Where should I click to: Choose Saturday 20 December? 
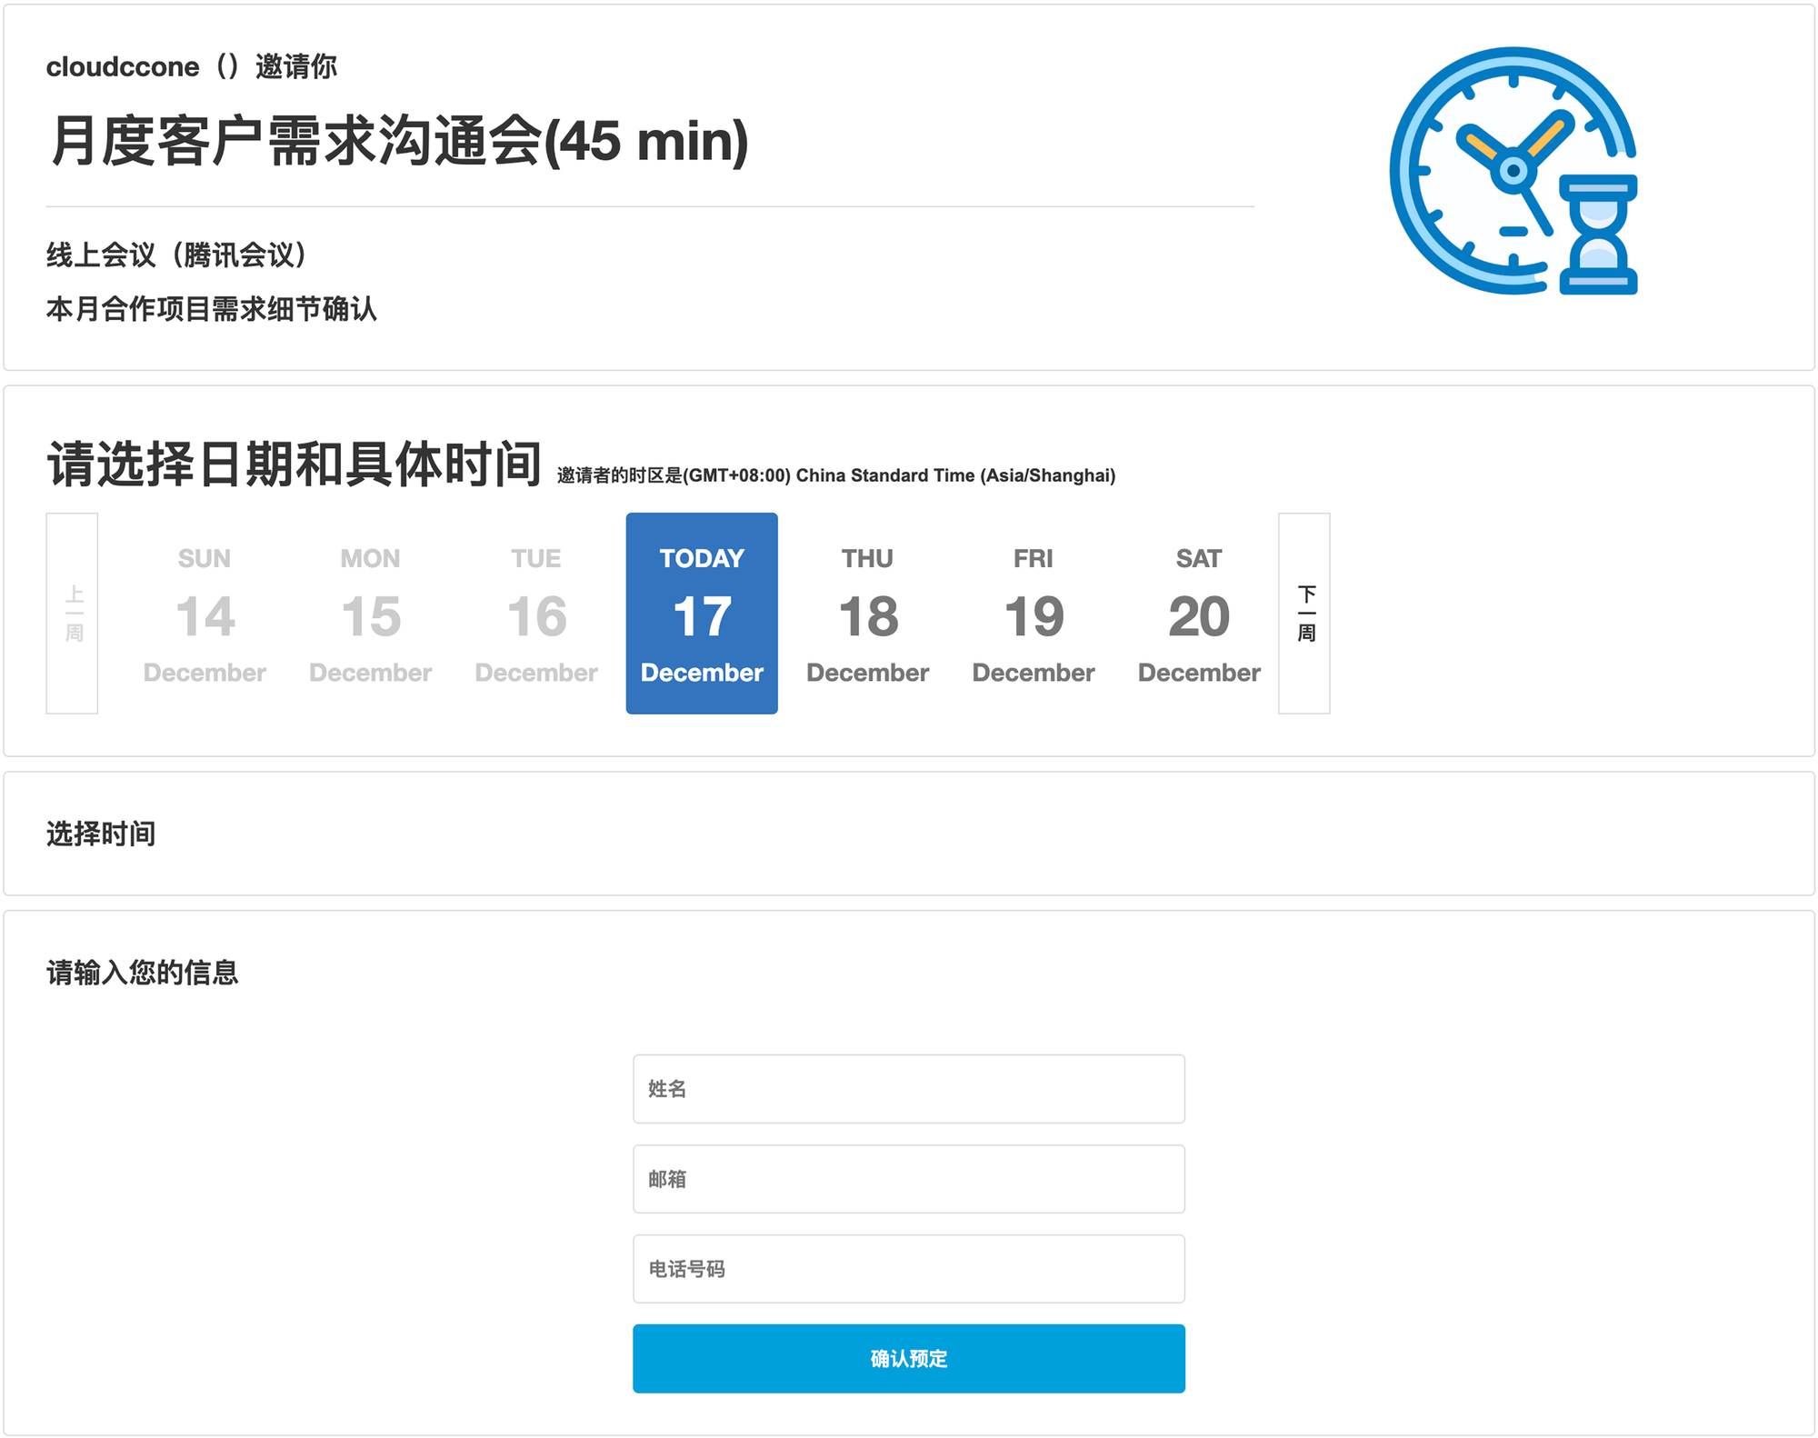pos(1199,614)
